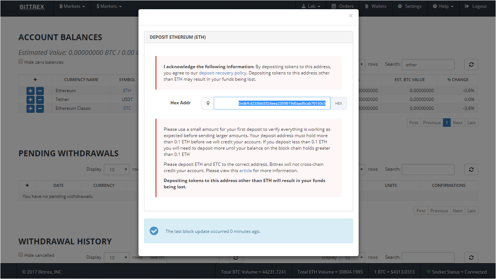Screen dimensions: 496x279
Task: Open the cross-chain article link
Action: 246,171
